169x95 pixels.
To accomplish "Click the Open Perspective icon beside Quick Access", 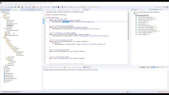I will (x=165, y=7).
